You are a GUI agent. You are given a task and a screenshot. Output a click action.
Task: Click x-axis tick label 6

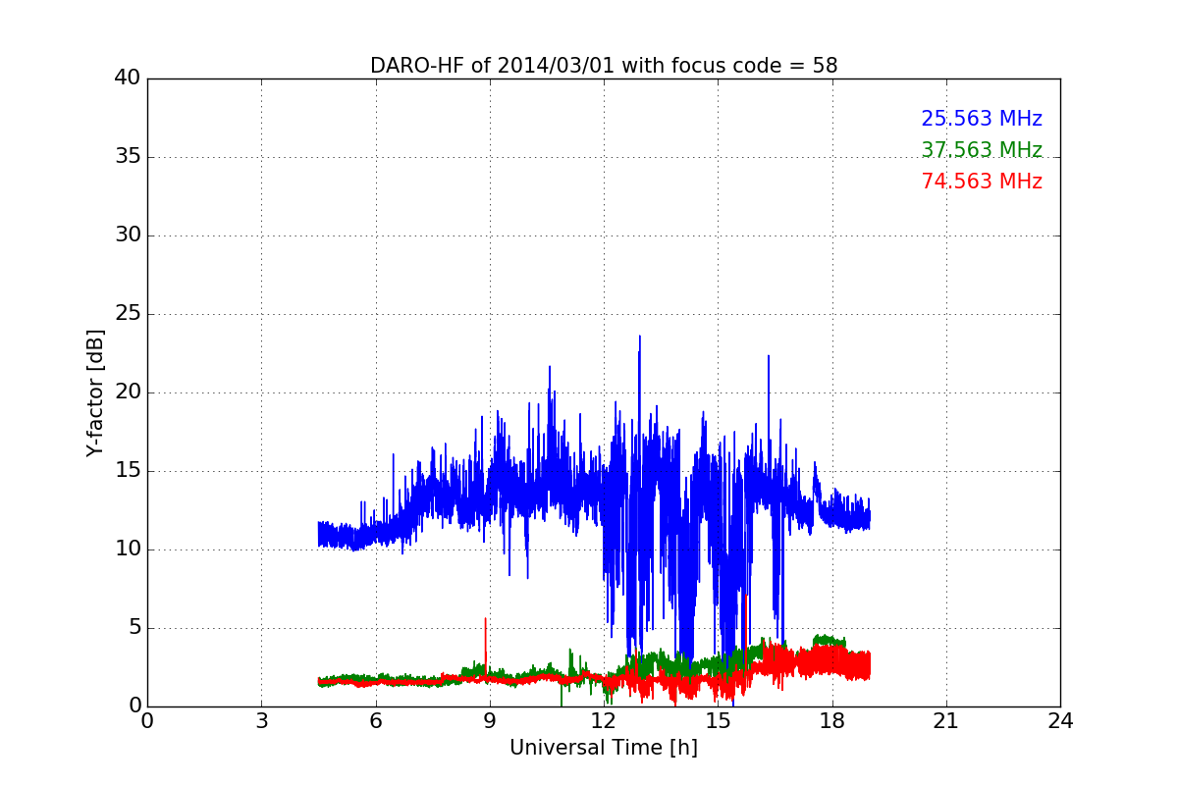[x=375, y=721]
